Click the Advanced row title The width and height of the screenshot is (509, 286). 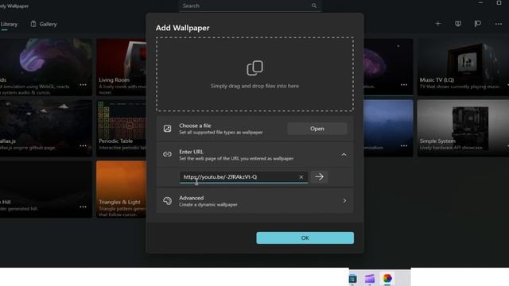[191, 198]
